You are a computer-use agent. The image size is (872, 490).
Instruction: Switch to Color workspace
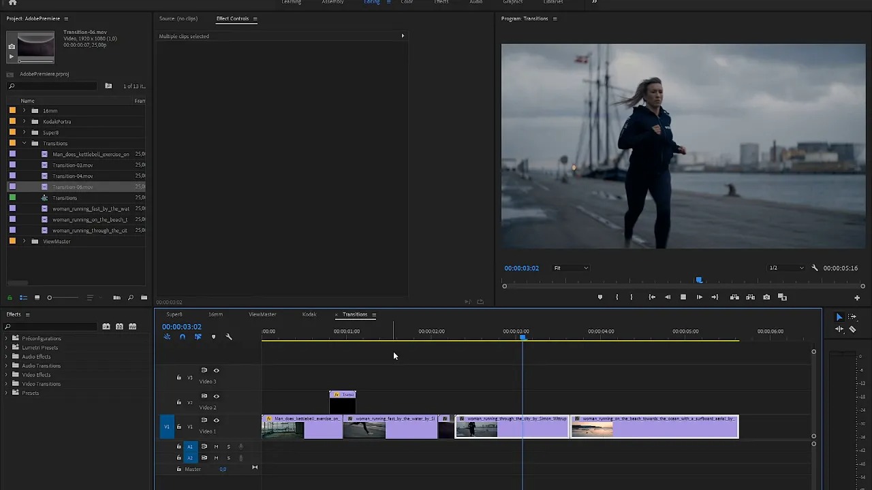click(407, 2)
